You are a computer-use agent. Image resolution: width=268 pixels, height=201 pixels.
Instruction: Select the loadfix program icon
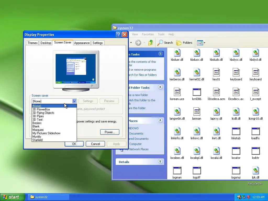[x=256, y=131]
